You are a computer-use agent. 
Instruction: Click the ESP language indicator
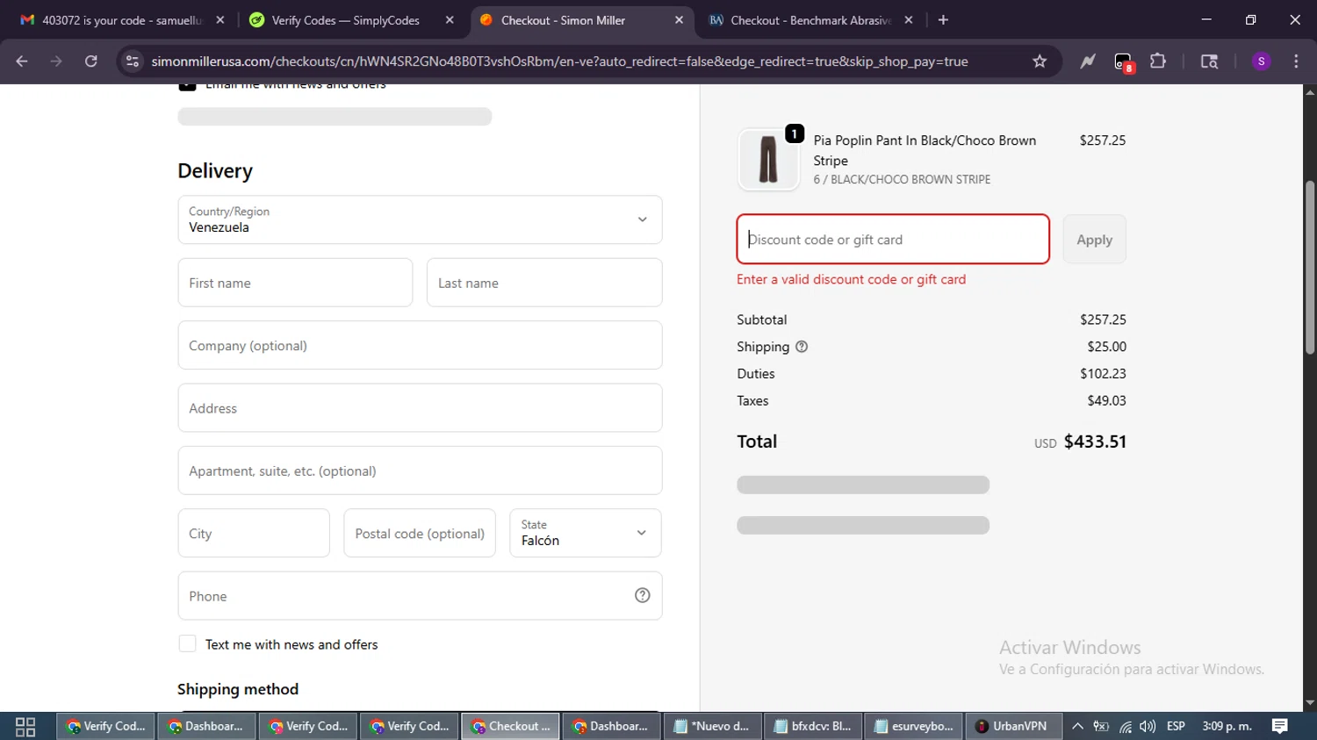[1176, 727]
